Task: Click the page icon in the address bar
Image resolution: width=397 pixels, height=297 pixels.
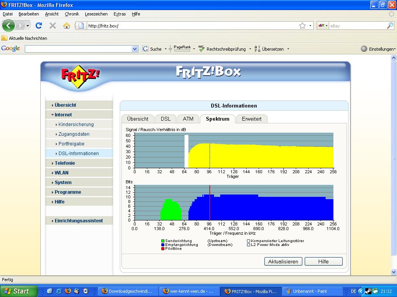Action: point(81,26)
